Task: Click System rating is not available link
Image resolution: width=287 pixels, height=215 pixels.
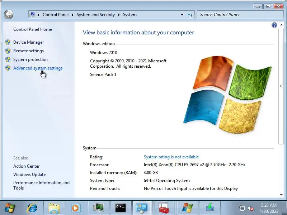Action: click(171, 157)
